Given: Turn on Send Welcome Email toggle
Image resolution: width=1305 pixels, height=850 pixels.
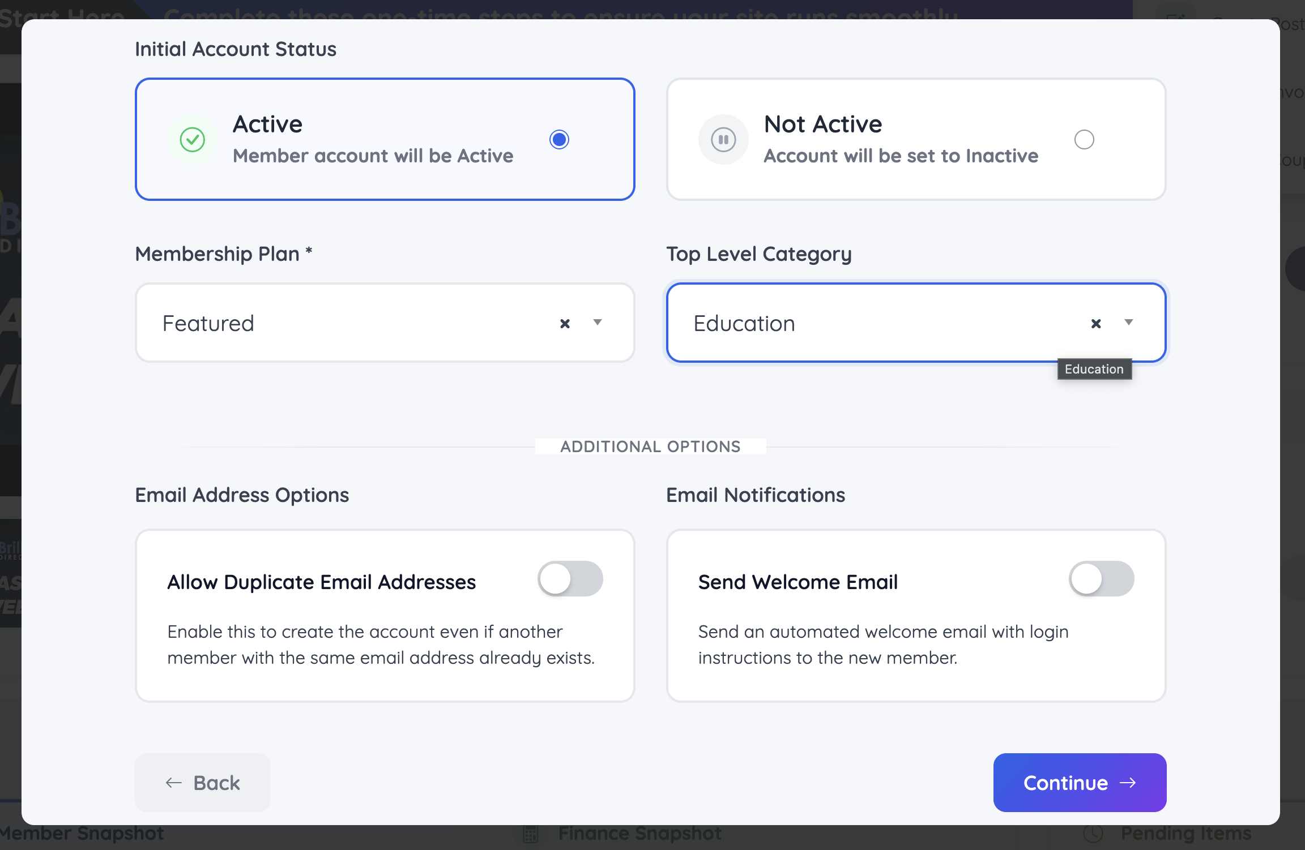Looking at the screenshot, I should point(1101,578).
